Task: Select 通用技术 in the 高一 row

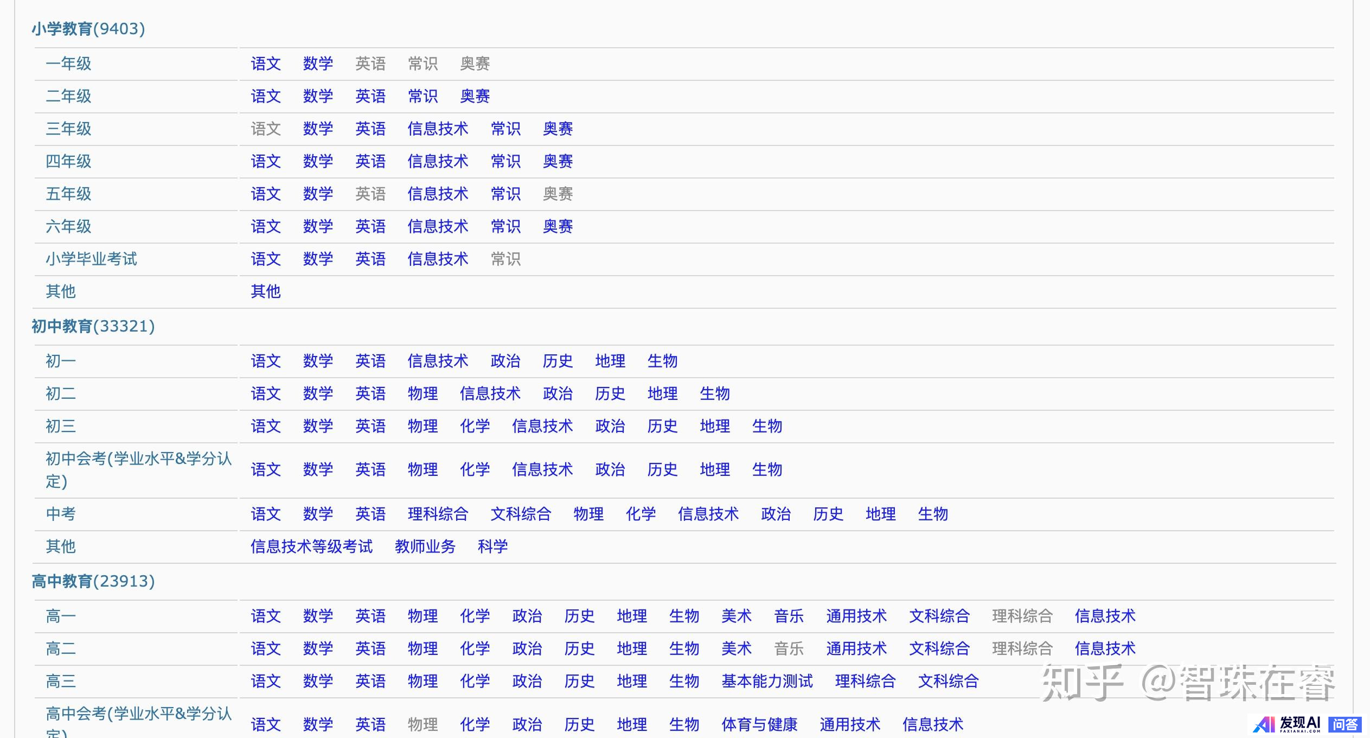Action: 856,616
